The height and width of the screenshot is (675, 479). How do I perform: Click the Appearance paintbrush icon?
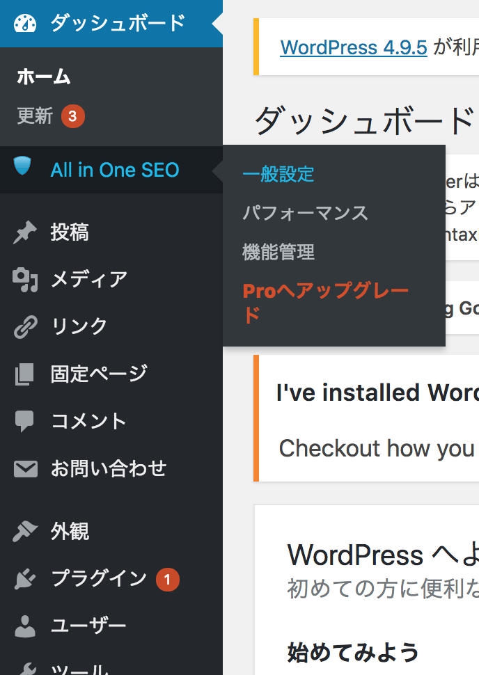25,532
